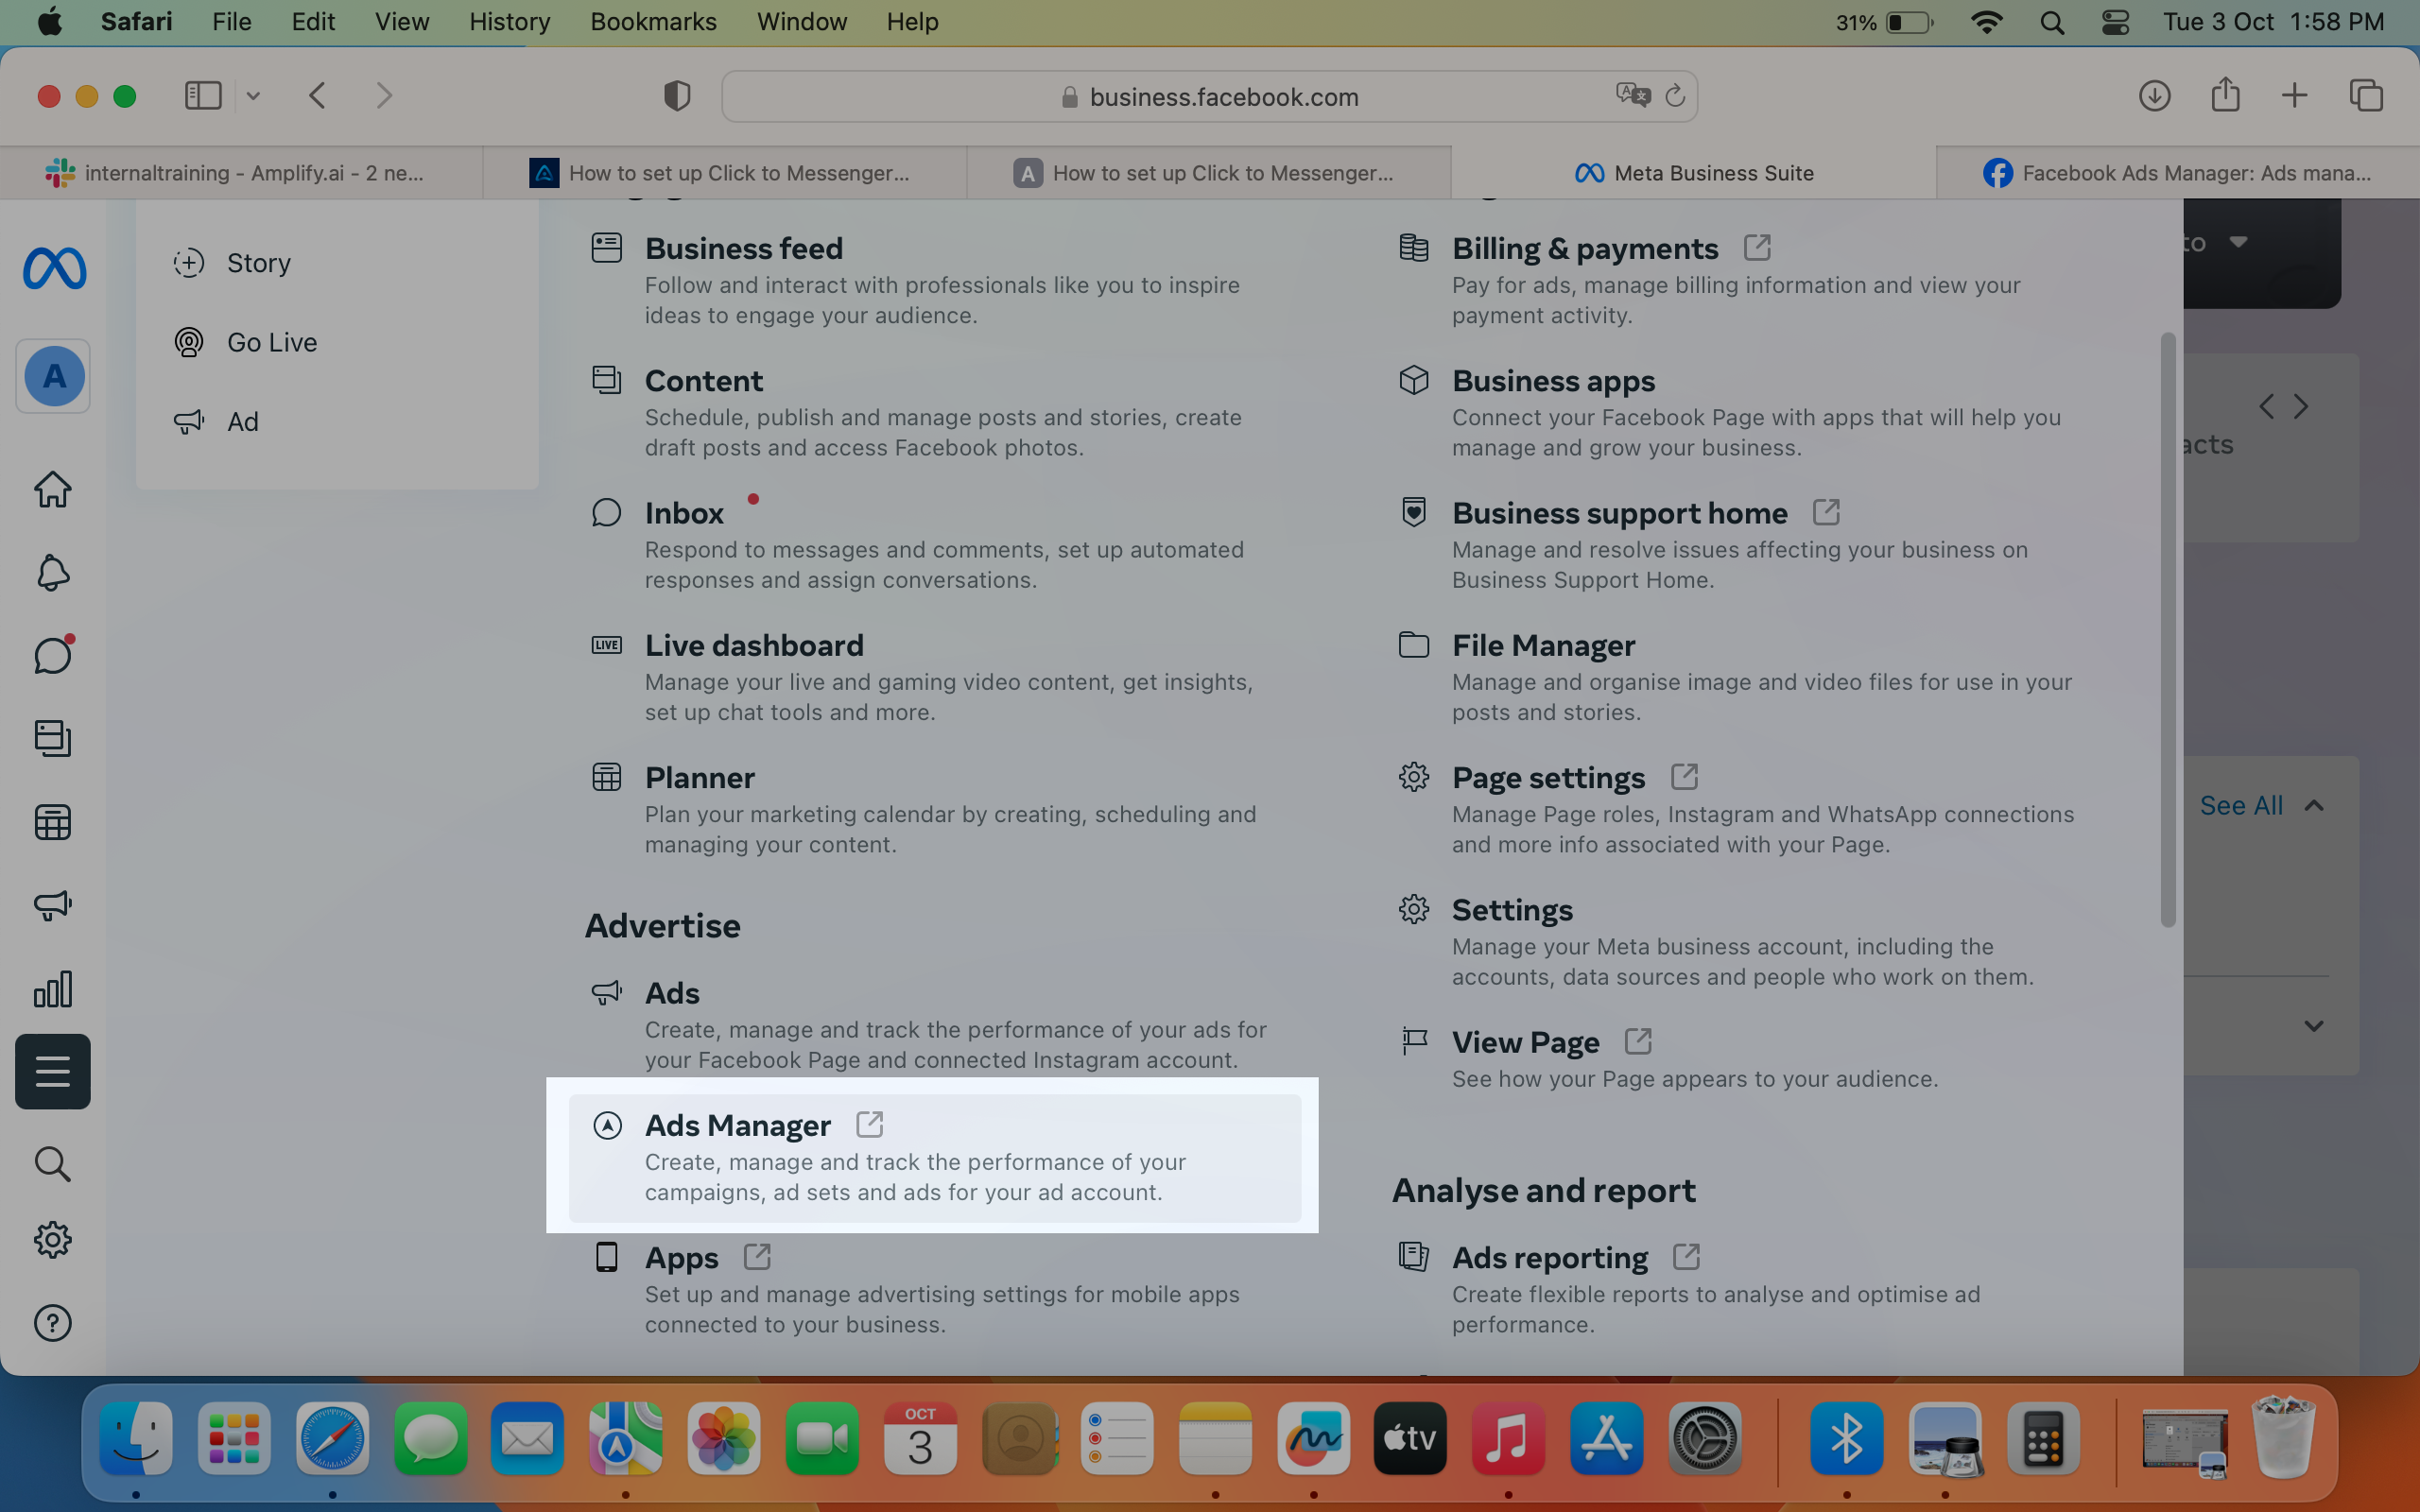The image size is (2420, 1512).
Task: Open Content icon in left sidebar
Action: 53,738
